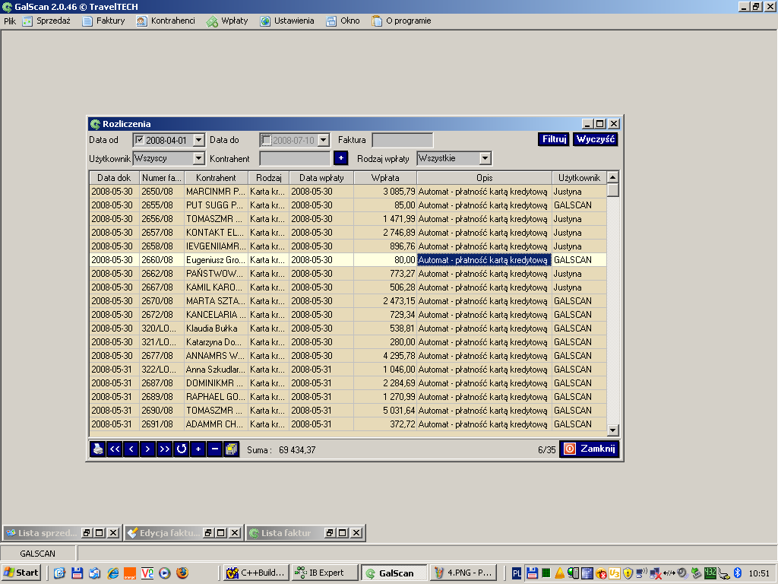Open the Ustawienia menu
The height and width of the screenshot is (584, 778).
click(287, 21)
